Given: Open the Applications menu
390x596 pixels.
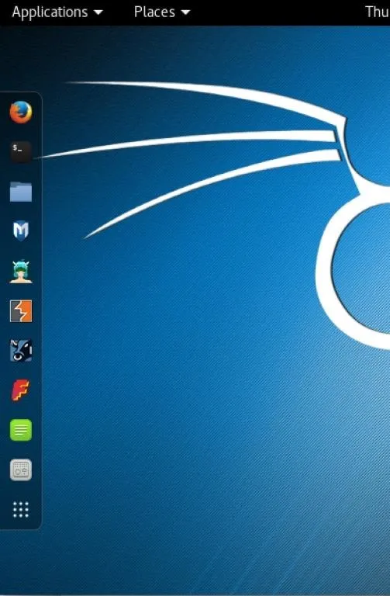Looking at the screenshot, I should (57, 12).
